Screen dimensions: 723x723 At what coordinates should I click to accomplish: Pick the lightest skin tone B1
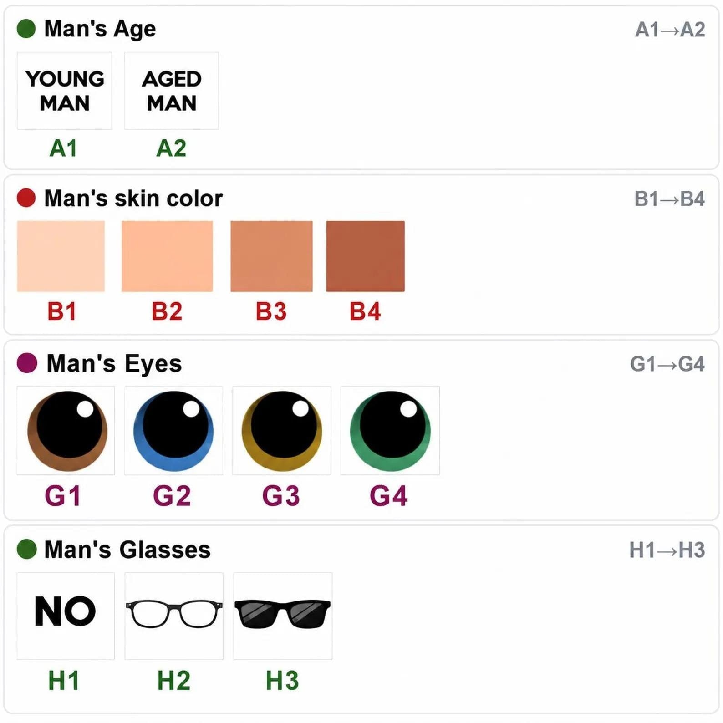(x=61, y=256)
